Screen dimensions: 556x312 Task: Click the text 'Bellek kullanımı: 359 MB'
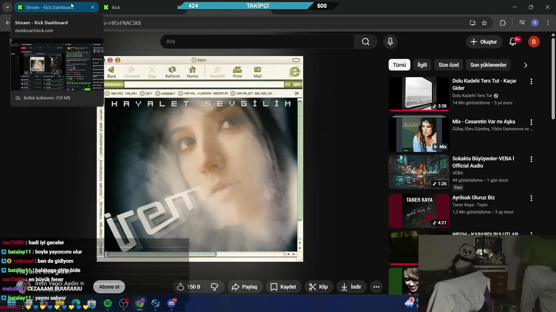47,98
